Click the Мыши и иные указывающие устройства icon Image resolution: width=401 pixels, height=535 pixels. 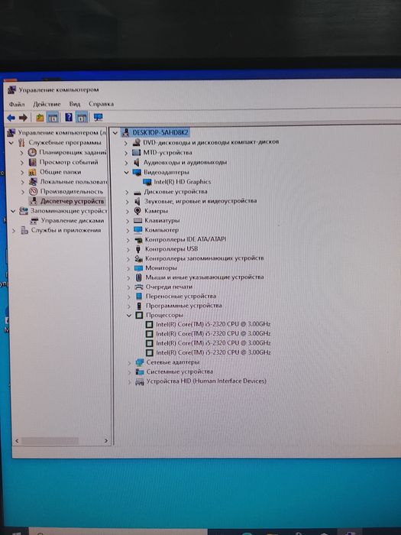point(138,277)
